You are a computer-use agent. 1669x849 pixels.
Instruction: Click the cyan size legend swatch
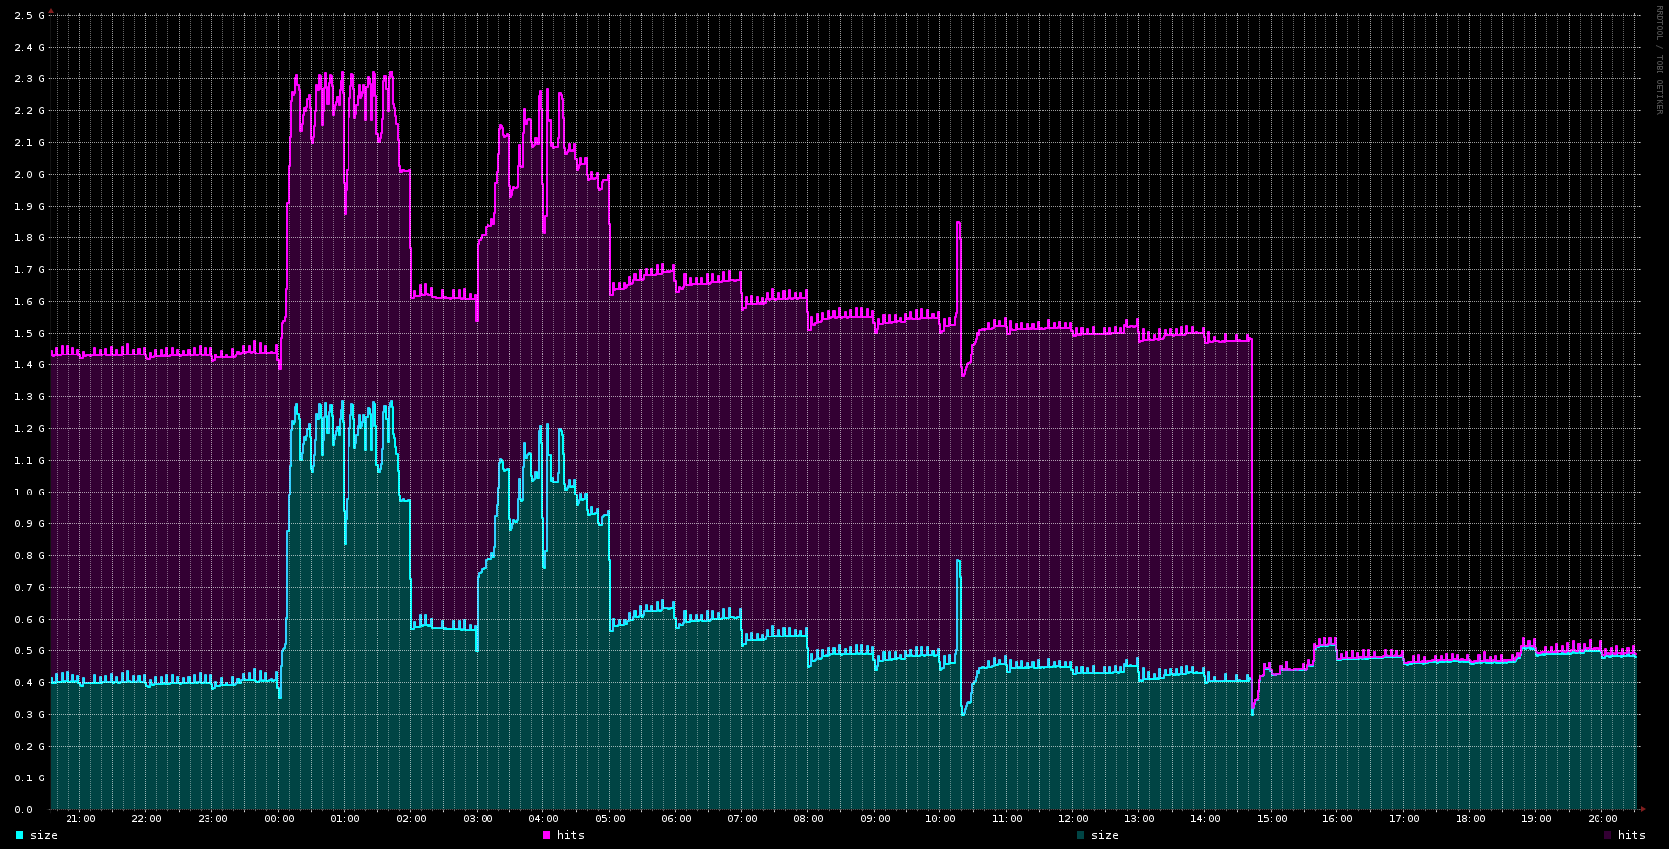[x=19, y=835]
